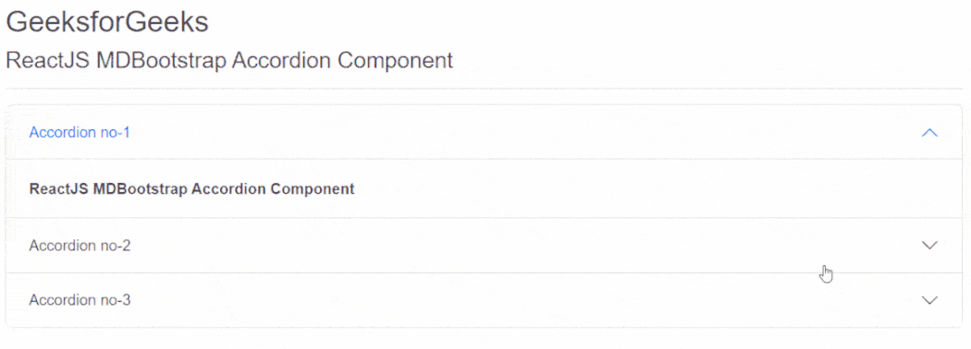
Task: Click the ReactJS MDBootstrap Accordion Component subheading
Action: (229, 61)
